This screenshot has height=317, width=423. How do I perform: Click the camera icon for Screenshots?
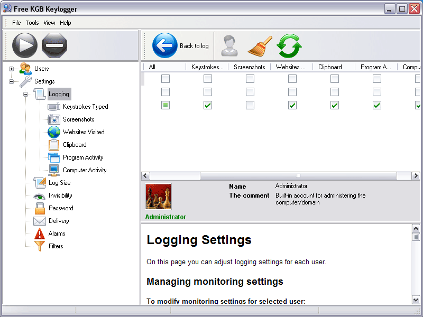pyautogui.click(x=54, y=119)
